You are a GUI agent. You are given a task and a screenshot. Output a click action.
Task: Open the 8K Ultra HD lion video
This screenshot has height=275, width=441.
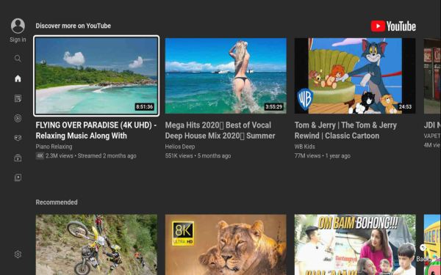point(226,245)
